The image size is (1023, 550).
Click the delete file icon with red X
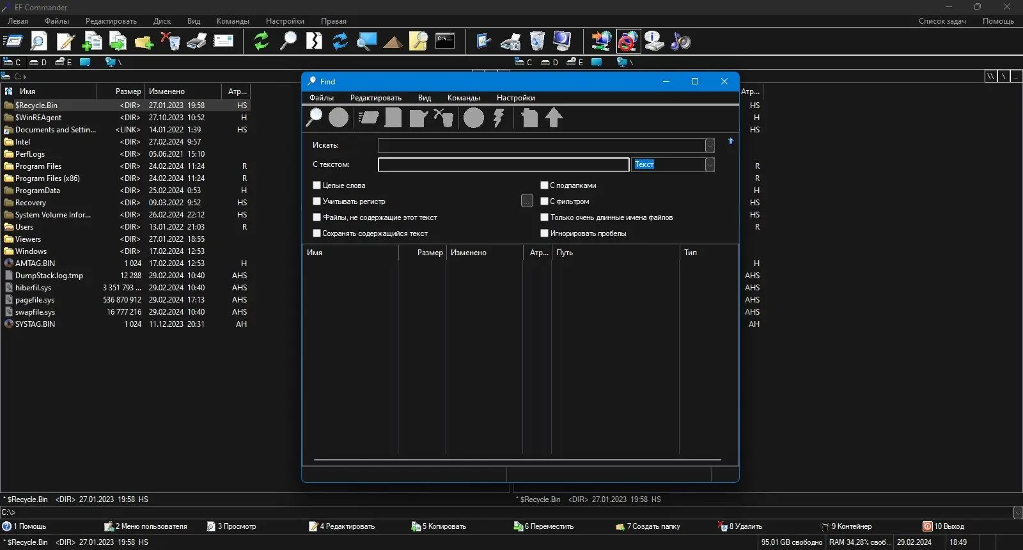(x=170, y=41)
